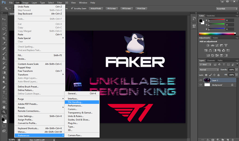This screenshot has width=239, height=141.
Task: Add a Color Balance adjustment
Action: click(x=210, y=50)
